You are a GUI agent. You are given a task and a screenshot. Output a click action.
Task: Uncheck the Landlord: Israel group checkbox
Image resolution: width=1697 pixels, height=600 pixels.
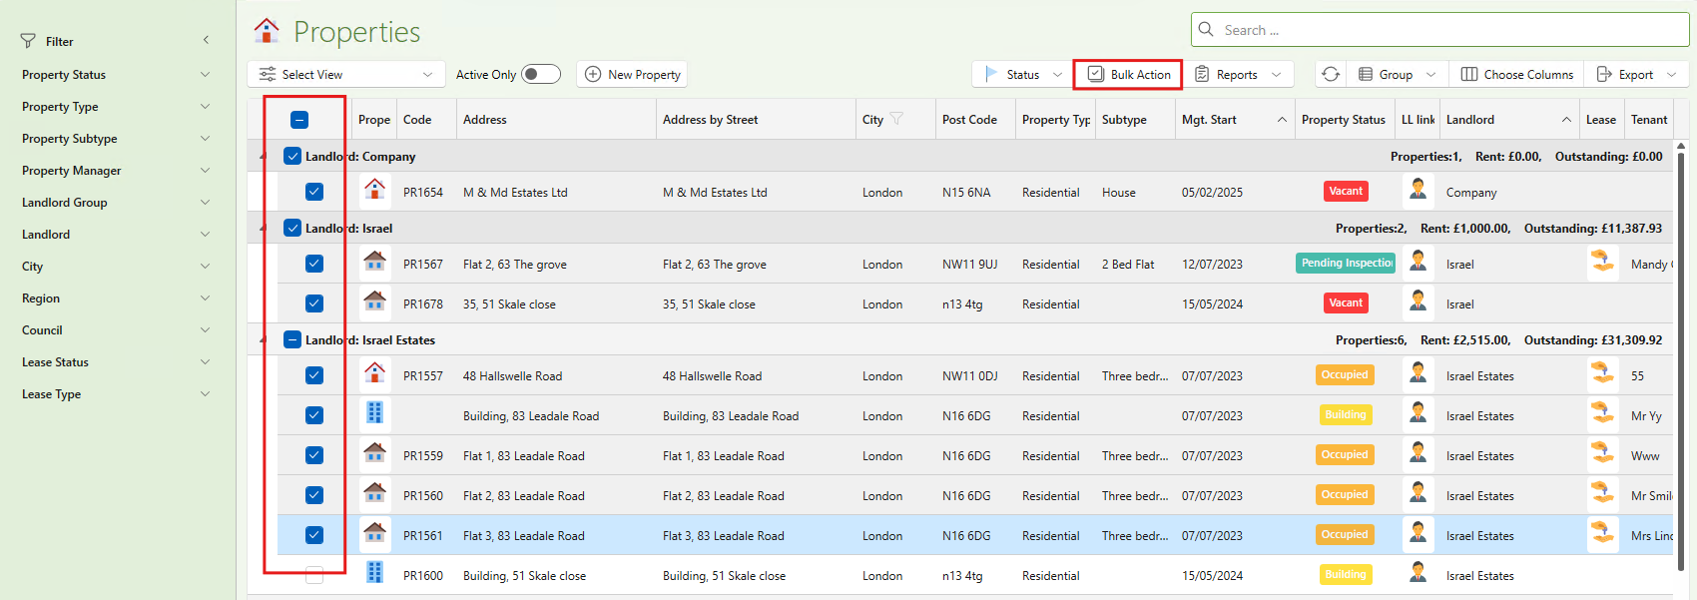[292, 228]
